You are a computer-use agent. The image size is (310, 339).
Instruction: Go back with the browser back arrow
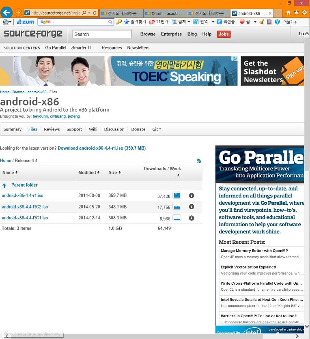point(6,13)
